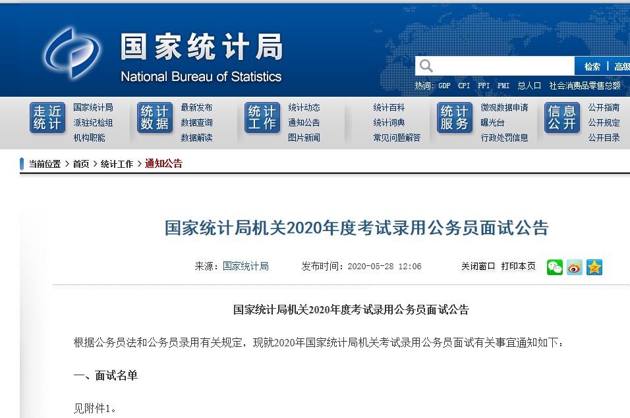Click source link 国家统计局
Image resolution: width=630 pixels, height=418 pixels.
246,267
